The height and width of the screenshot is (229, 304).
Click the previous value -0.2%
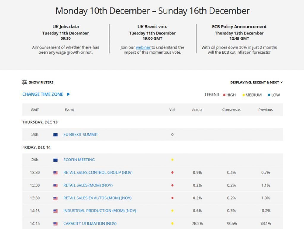pos(265,211)
